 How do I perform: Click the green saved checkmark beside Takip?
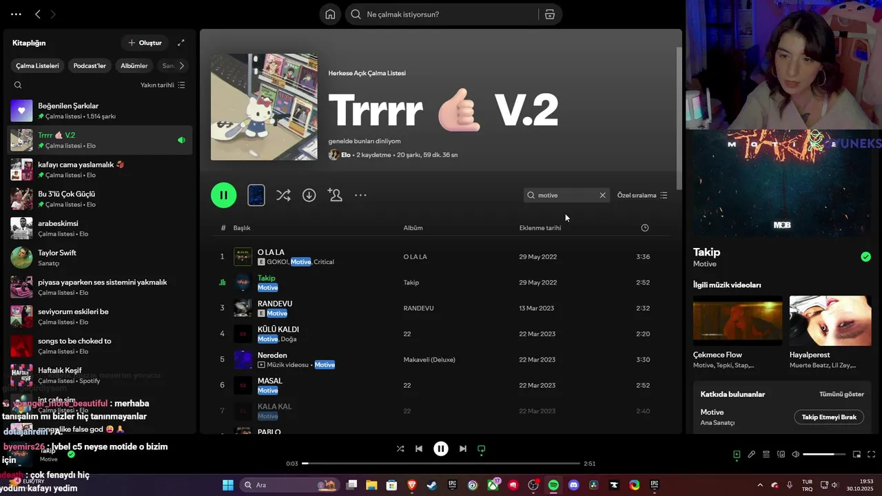(x=865, y=257)
